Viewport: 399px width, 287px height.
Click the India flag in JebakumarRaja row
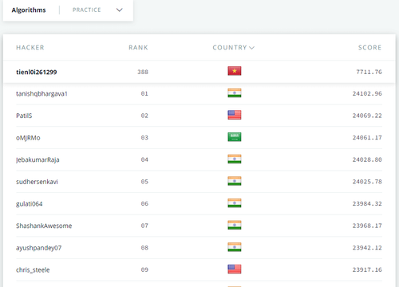click(235, 159)
